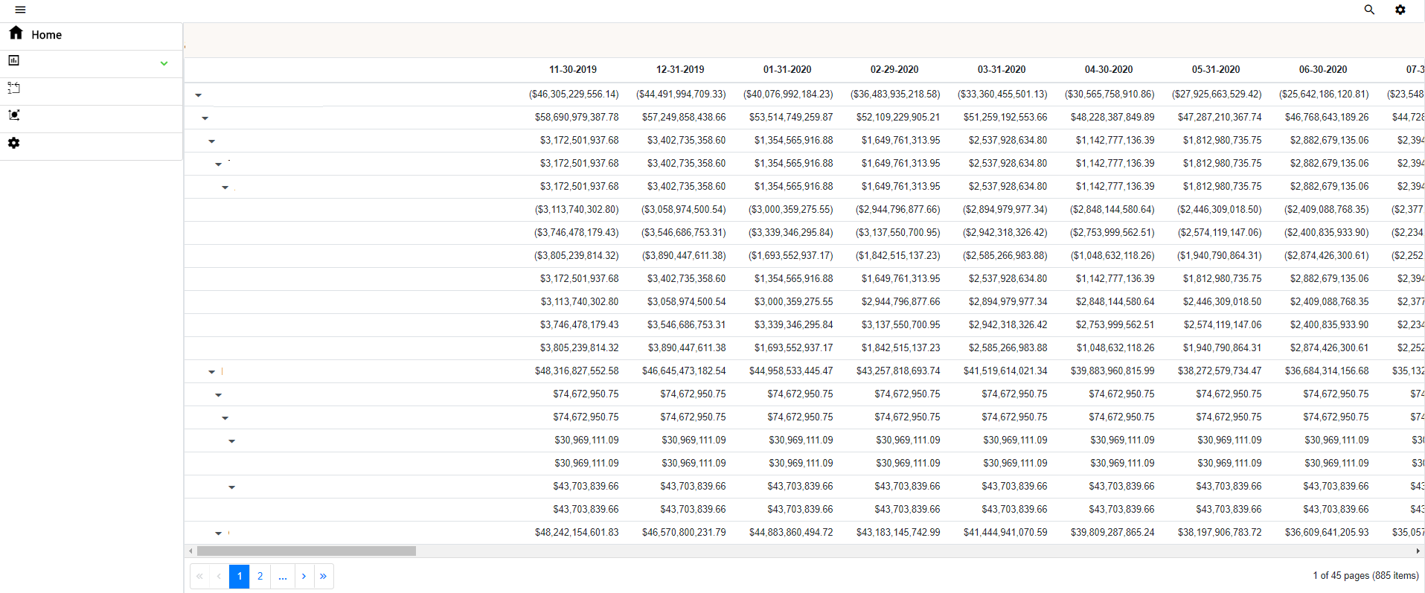Jump to last page of results
The height and width of the screenshot is (593, 1425).
324,576
